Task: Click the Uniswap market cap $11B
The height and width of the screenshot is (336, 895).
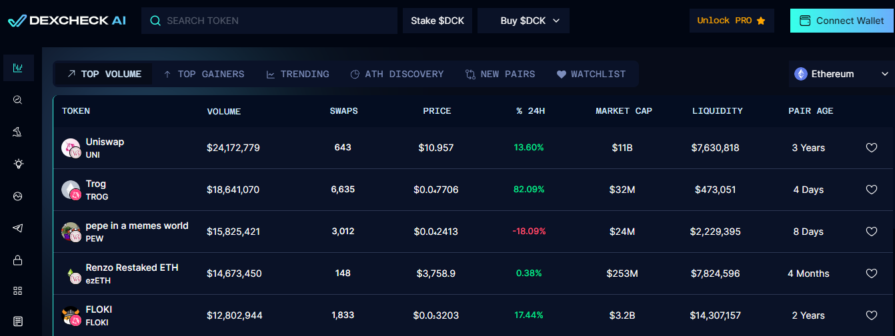Action: pyautogui.click(x=622, y=148)
